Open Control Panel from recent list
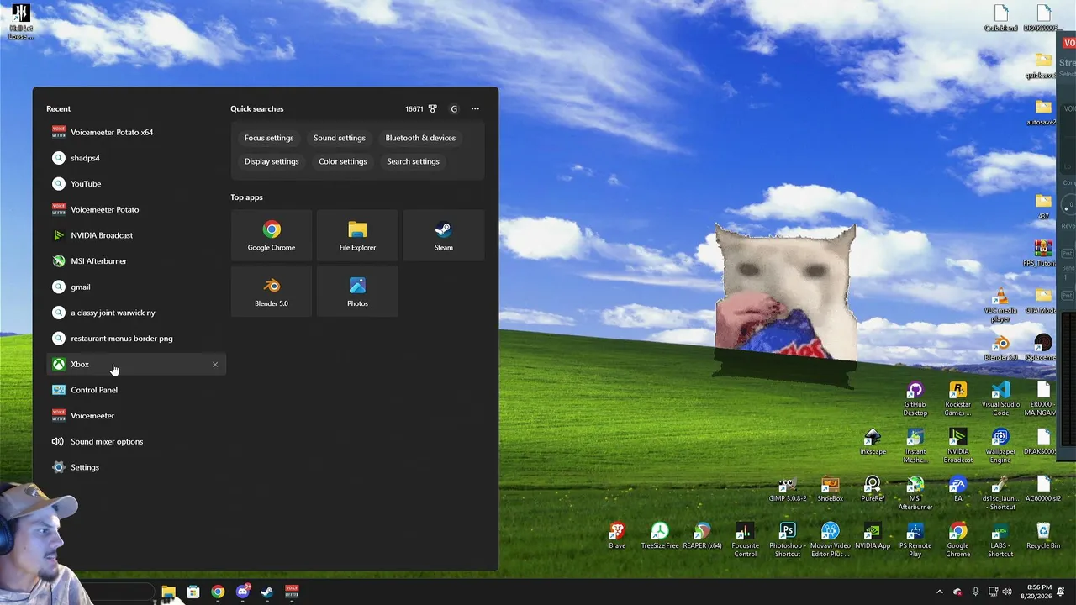Image resolution: width=1076 pixels, height=605 pixels. click(x=136, y=390)
